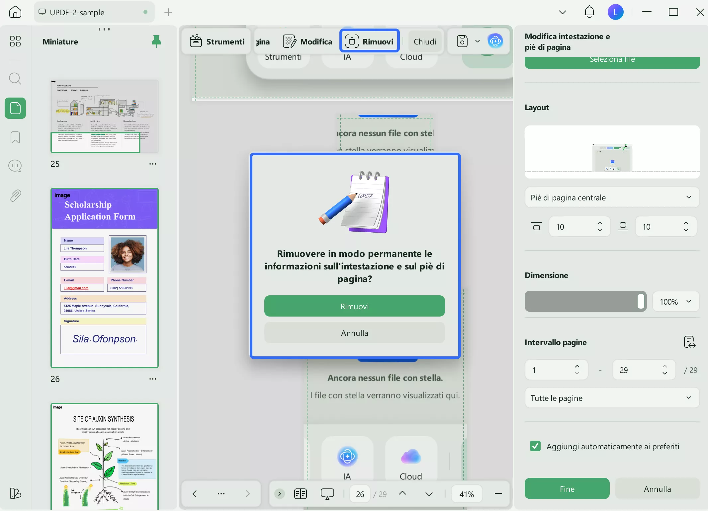Click the Dimensione size slider handle
Viewport: 708px width, 511px height.
pos(641,301)
